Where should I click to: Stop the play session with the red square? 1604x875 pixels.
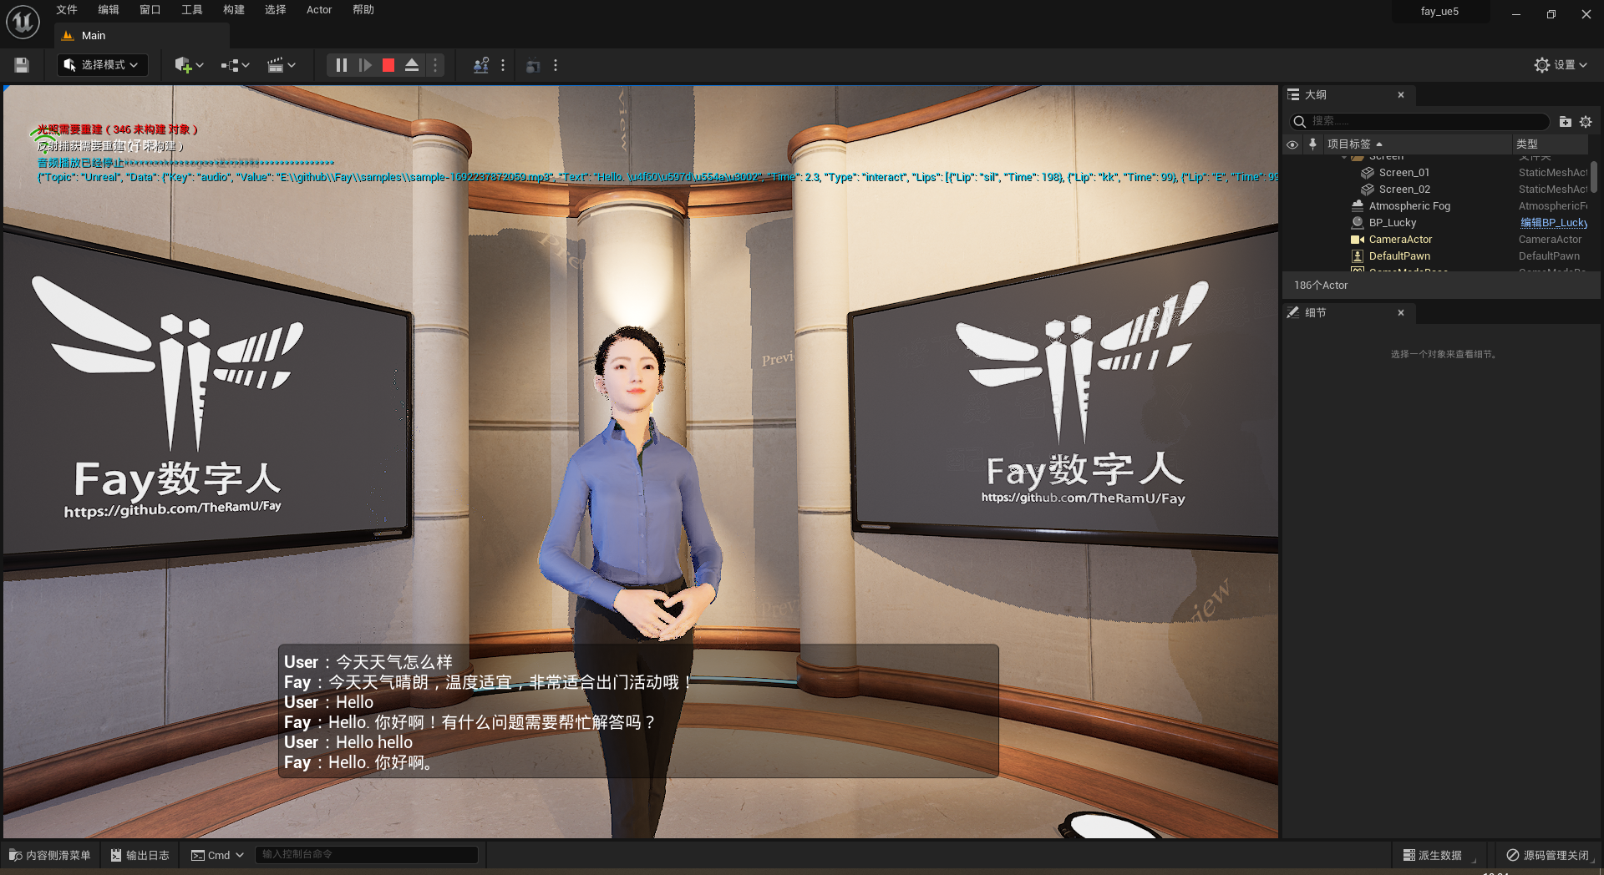tap(388, 65)
